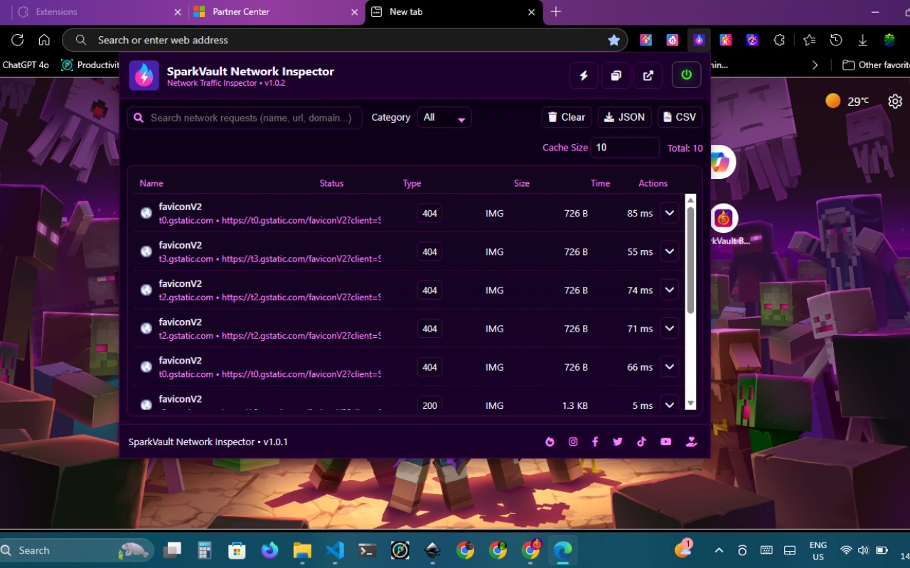
Task: Expand the 5 ms faviconV2 row with status 200
Action: click(669, 405)
